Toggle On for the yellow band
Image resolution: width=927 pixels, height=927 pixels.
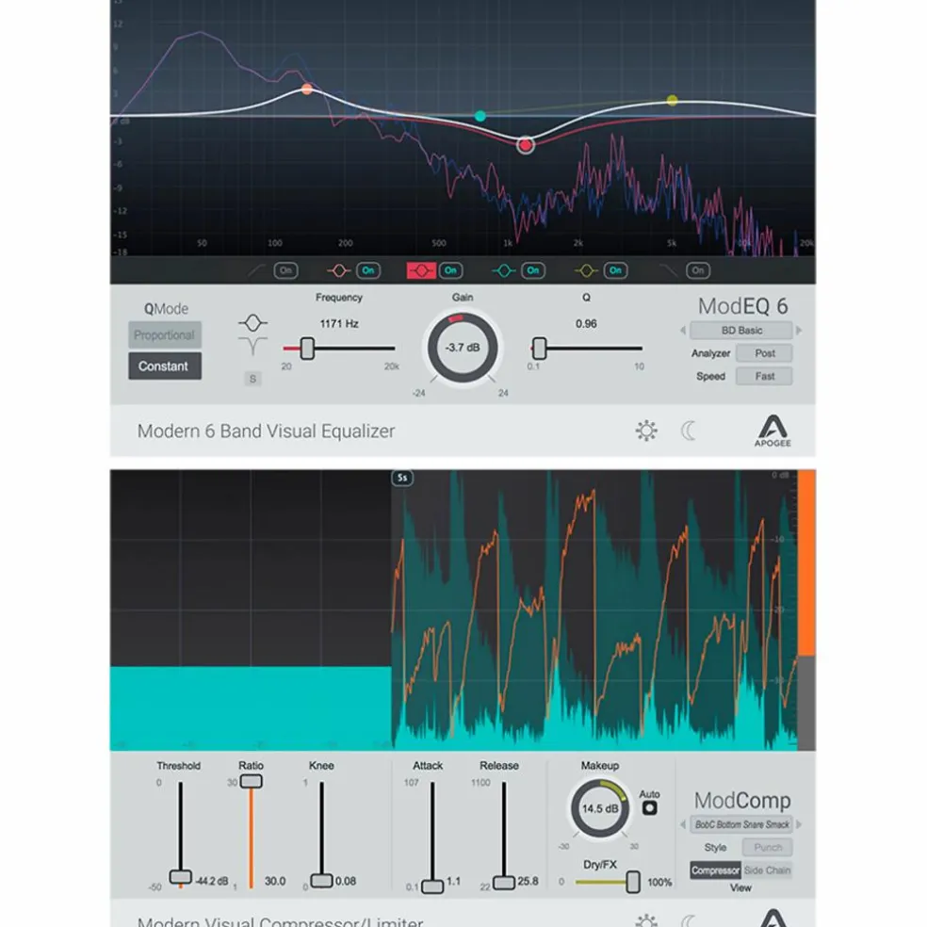[x=615, y=270]
